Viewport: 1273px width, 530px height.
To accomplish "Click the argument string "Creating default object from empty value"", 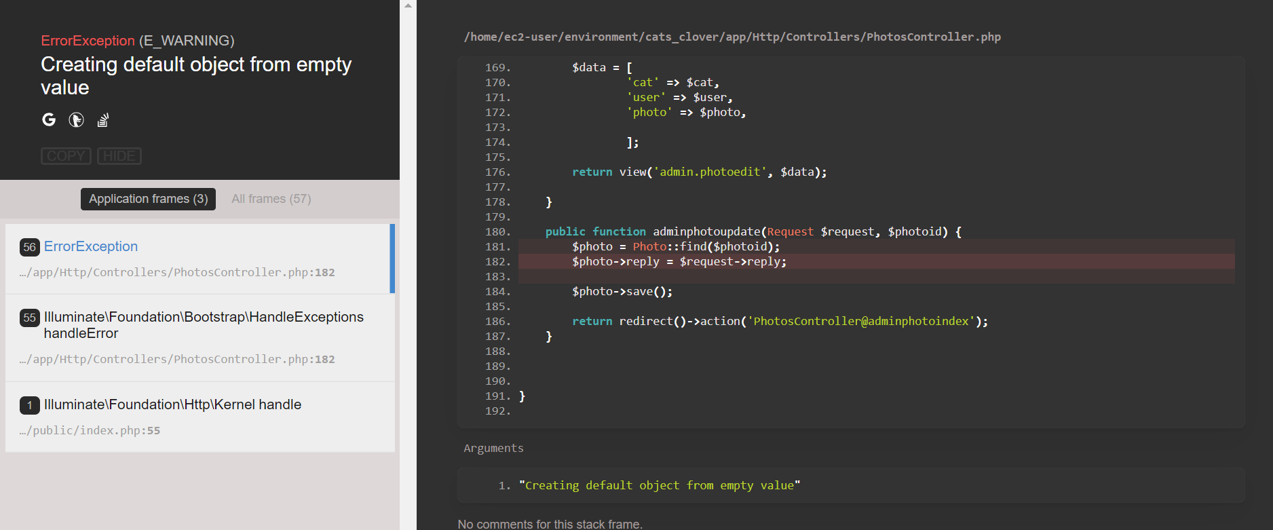I will (660, 485).
